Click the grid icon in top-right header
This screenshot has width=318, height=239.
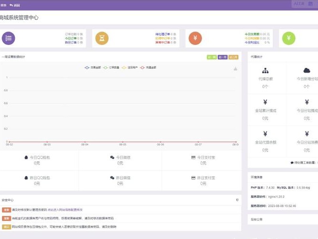point(310,4)
